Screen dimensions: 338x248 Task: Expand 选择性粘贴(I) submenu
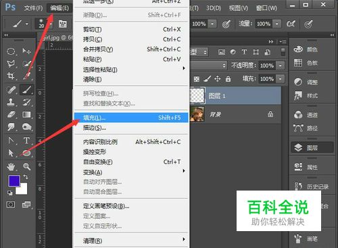click(131, 70)
